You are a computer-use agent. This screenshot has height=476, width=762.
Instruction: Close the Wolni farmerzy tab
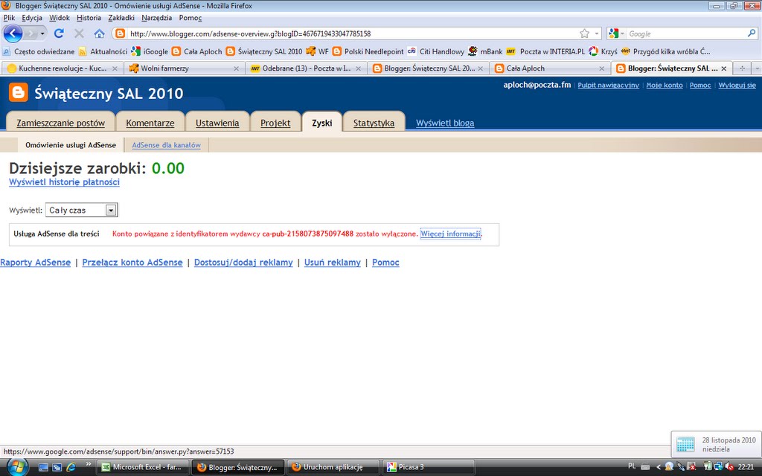236,68
